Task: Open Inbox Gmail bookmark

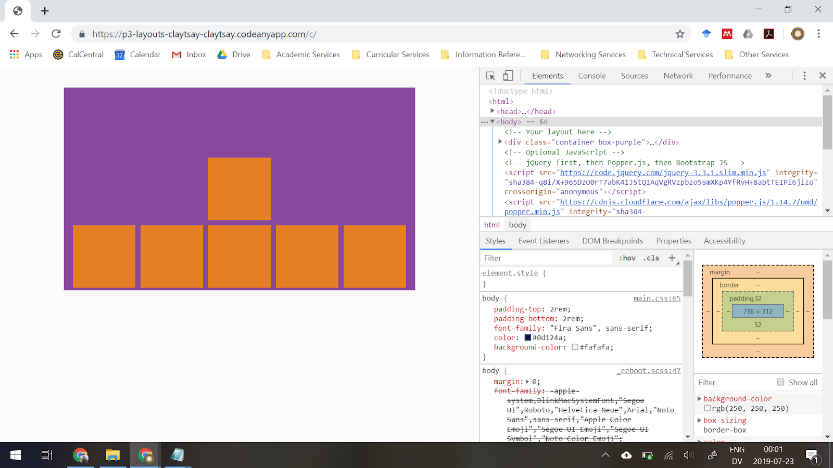Action: [x=189, y=55]
